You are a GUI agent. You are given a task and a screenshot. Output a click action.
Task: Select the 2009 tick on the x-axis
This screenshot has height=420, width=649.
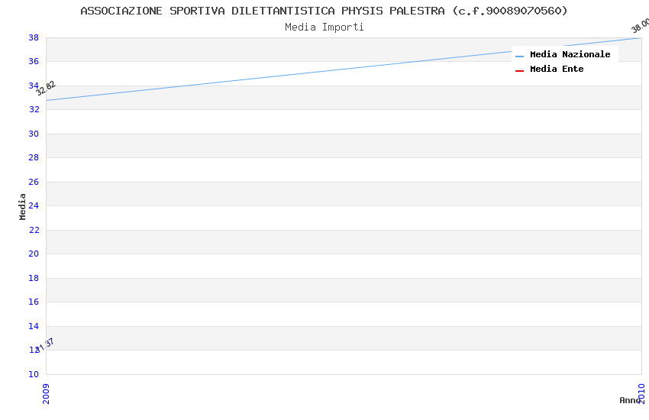click(47, 391)
